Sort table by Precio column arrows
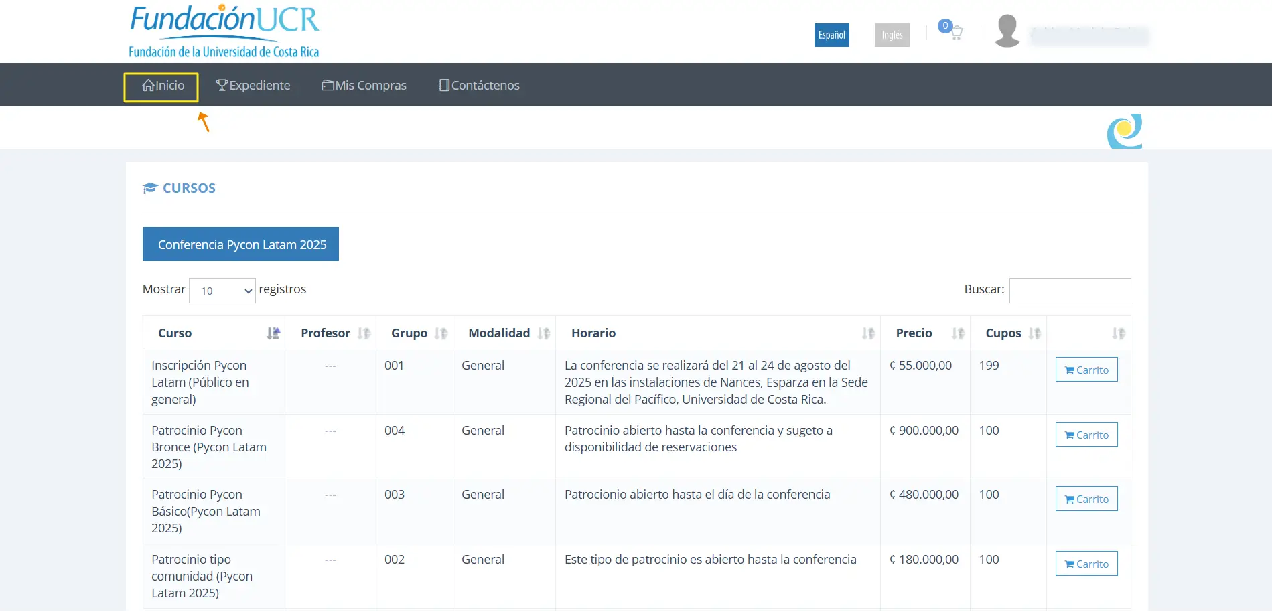1272x614 pixels. (x=958, y=333)
